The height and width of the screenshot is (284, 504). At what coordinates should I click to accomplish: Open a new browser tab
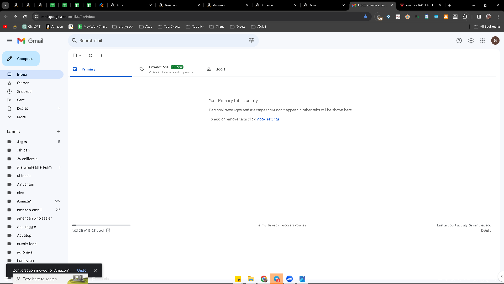[x=450, y=5]
